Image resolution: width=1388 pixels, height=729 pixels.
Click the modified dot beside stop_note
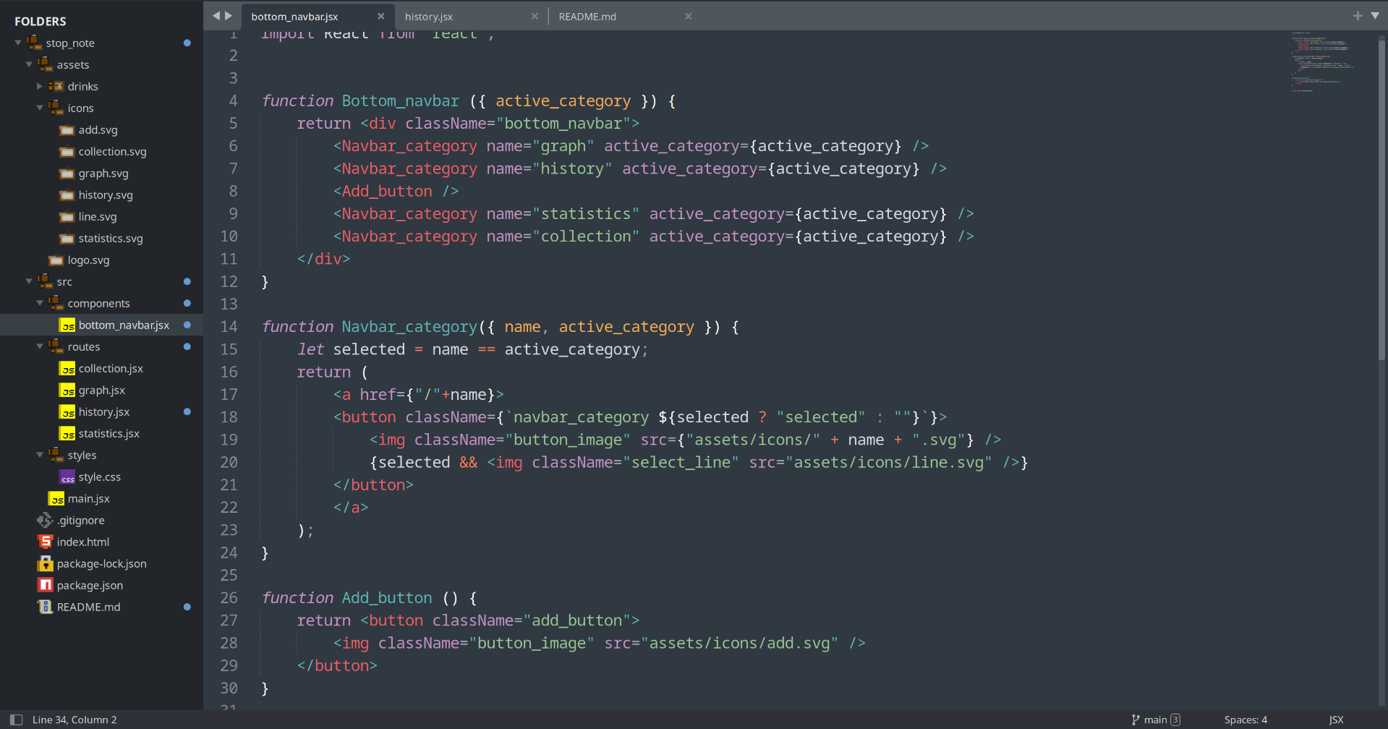pyautogui.click(x=187, y=43)
